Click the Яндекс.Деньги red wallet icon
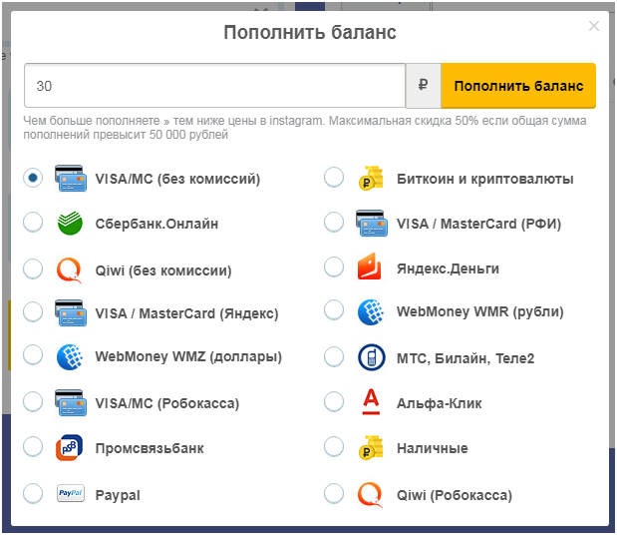The width and height of the screenshot is (617, 535). [370, 267]
